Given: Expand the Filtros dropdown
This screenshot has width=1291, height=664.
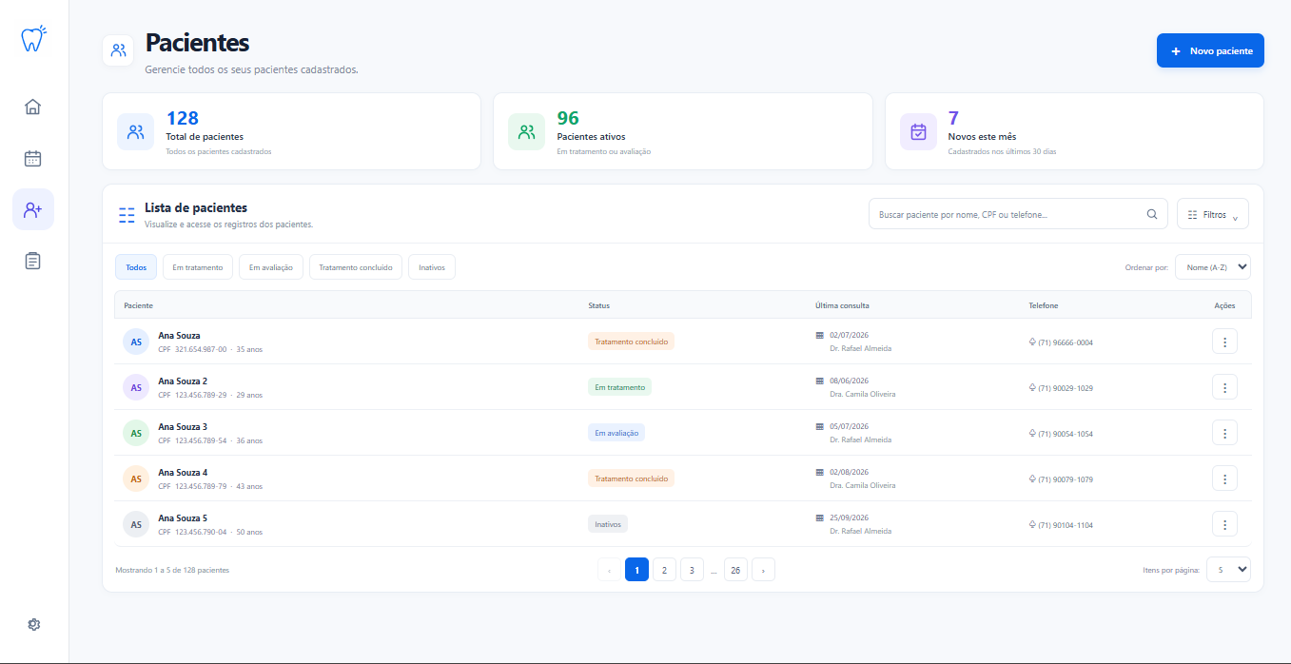Looking at the screenshot, I should coord(1213,214).
